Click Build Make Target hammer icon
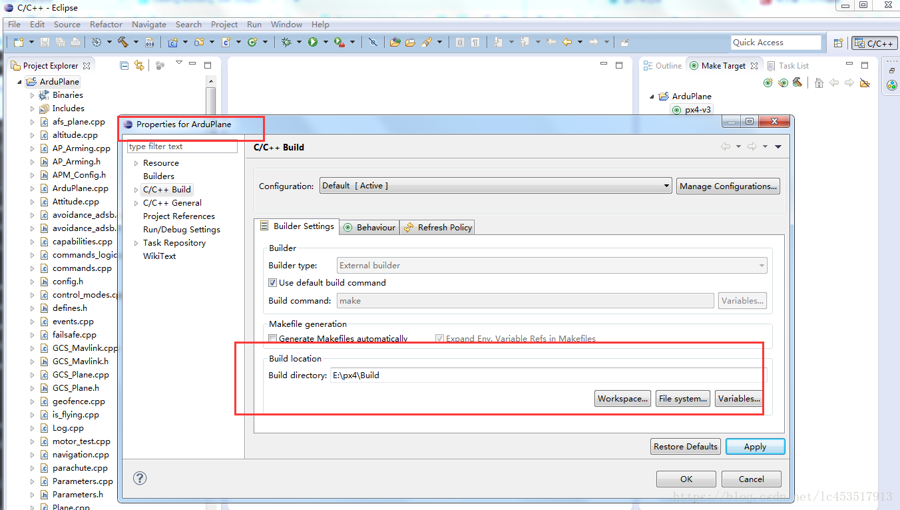 pyautogui.click(x=797, y=83)
